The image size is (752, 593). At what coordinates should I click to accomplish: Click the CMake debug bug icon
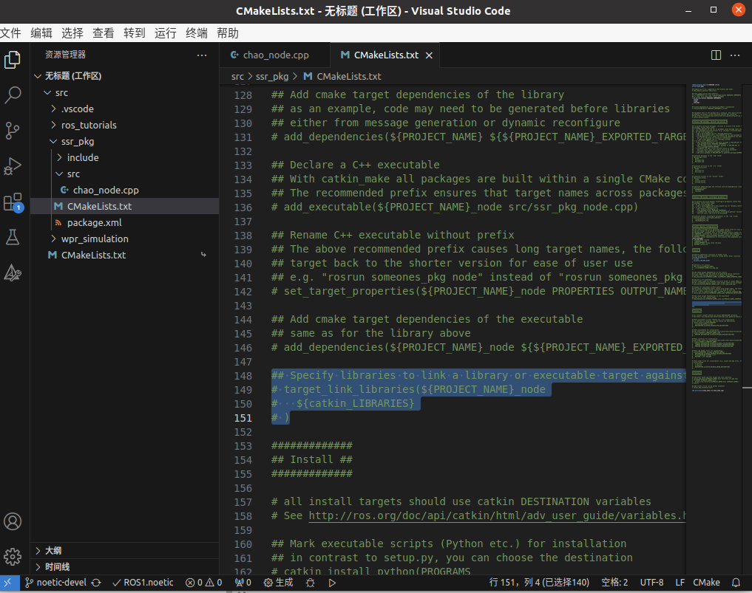pyautogui.click(x=311, y=583)
